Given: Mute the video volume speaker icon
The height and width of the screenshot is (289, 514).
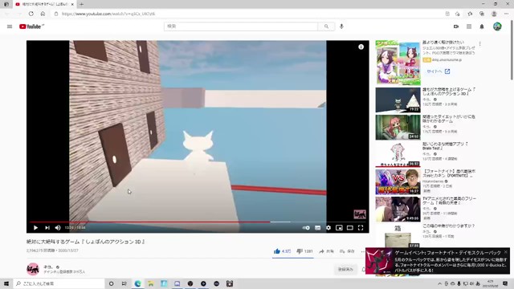Looking at the screenshot, I should coord(58,228).
